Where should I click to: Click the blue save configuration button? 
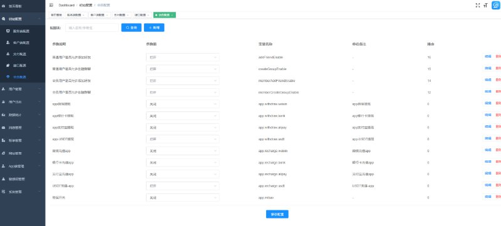(x=277, y=214)
